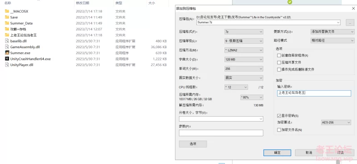Expand the archive name Summer.7z dropdown arrow

338,22
